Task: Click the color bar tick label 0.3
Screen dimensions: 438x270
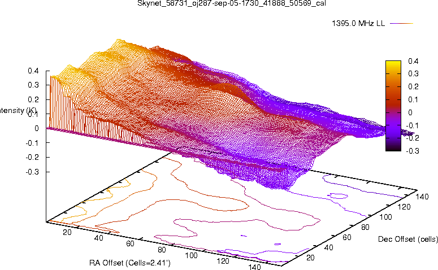Action: pyautogui.click(x=413, y=73)
